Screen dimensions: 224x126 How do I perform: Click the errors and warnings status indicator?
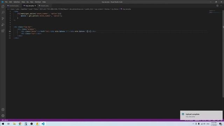coord(5,120)
